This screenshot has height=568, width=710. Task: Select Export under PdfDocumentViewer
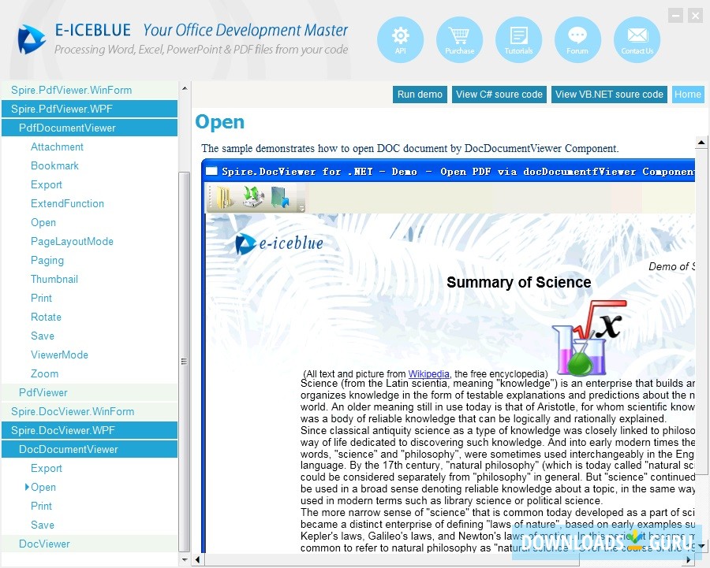tap(47, 185)
